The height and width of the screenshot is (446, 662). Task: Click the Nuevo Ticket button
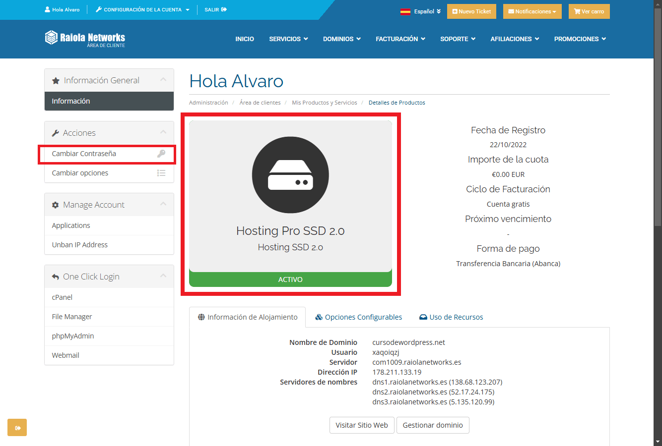click(471, 11)
